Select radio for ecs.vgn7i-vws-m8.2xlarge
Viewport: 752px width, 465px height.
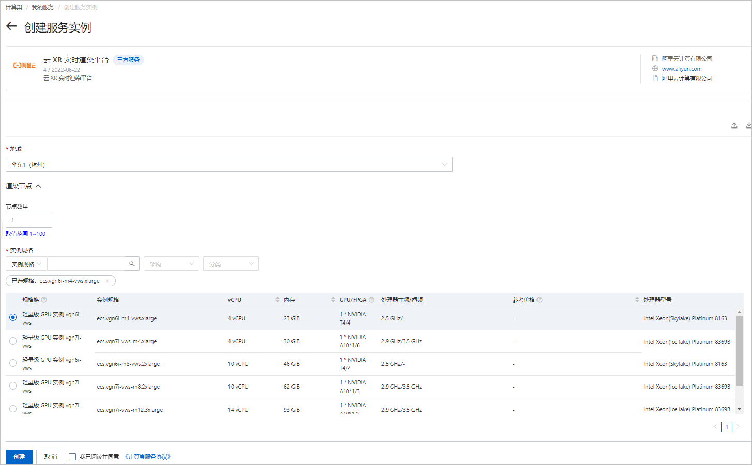click(13, 386)
